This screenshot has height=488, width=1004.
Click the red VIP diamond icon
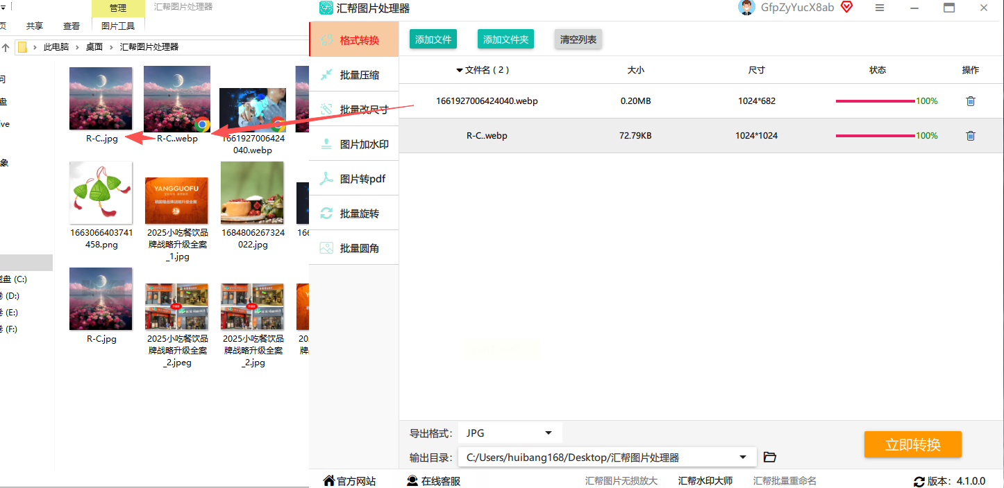(x=846, y=8)
